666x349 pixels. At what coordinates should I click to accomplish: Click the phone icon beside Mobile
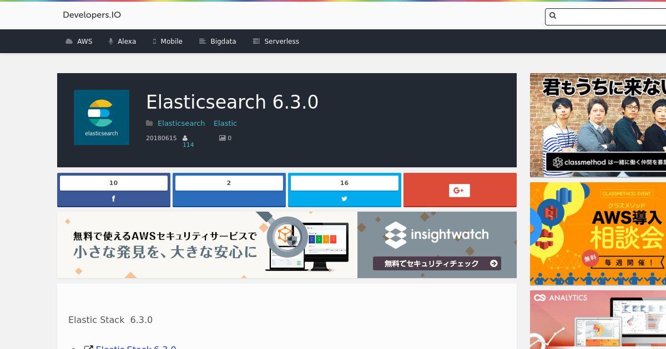[155, 42]
